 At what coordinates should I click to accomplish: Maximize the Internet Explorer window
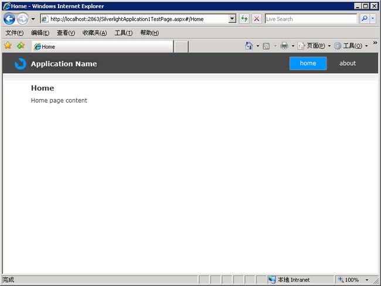click(x=365, y=6)
